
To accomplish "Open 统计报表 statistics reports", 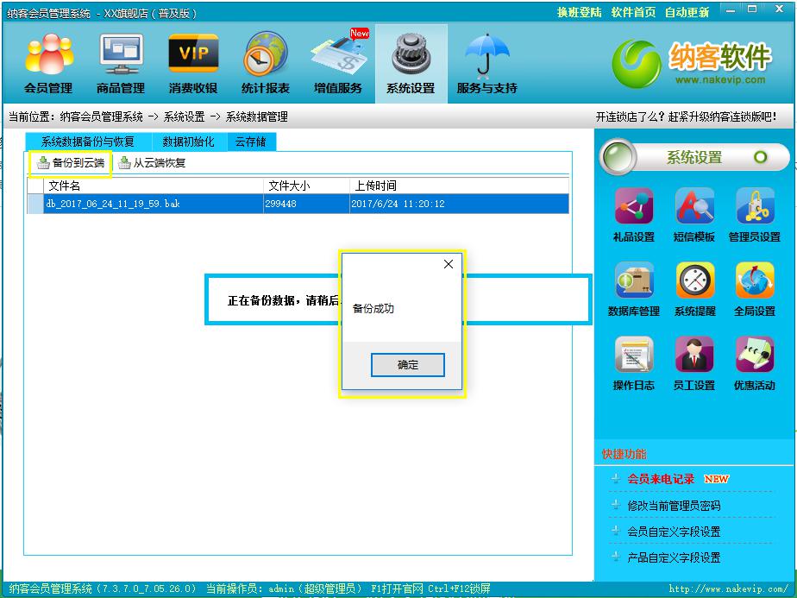I will coord(266,64).
